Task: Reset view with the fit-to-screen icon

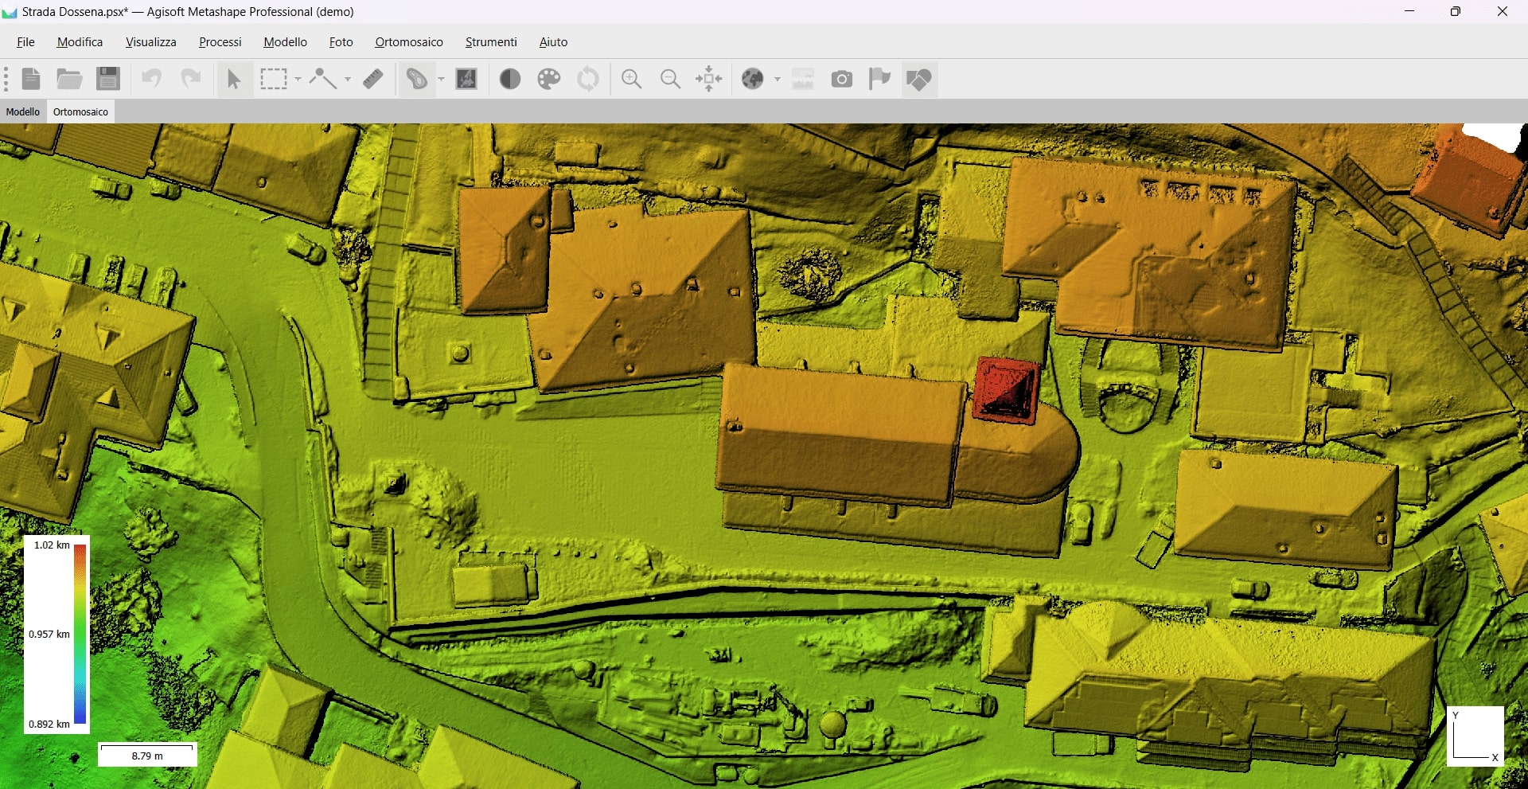Action: coord(708,79)
